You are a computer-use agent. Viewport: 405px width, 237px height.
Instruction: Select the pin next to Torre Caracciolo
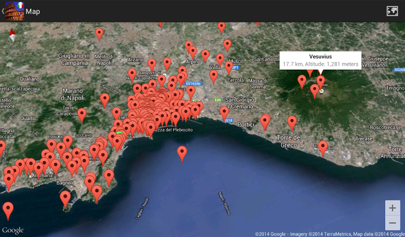tap(82, 115)
